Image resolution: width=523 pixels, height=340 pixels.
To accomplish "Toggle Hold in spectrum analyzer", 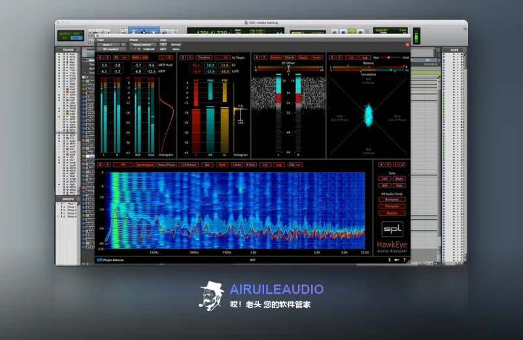I will click(222, 165).
